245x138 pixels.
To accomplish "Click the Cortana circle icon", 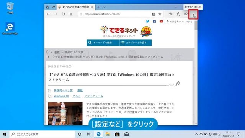I will coord(80,134).
